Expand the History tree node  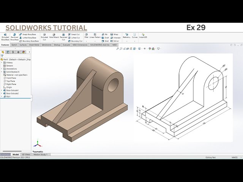(2, 63)
